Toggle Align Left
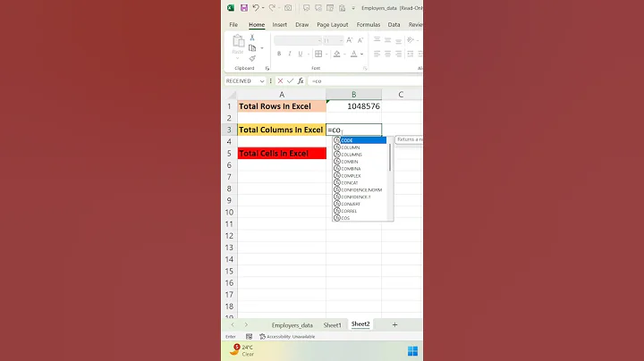Screen dimensions: 644x361 (x=377, y=54)
